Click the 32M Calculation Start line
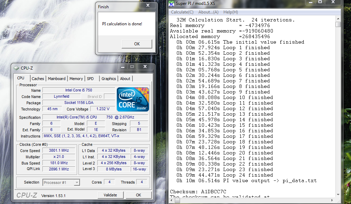Viewport: 351px width, 204px height. [236, 20]
